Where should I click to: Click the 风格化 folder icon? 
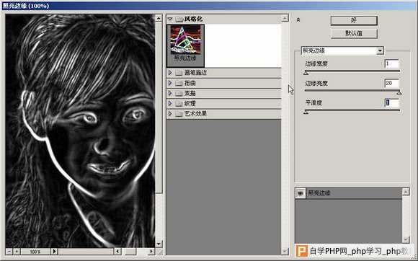click(x=179, y=19)
